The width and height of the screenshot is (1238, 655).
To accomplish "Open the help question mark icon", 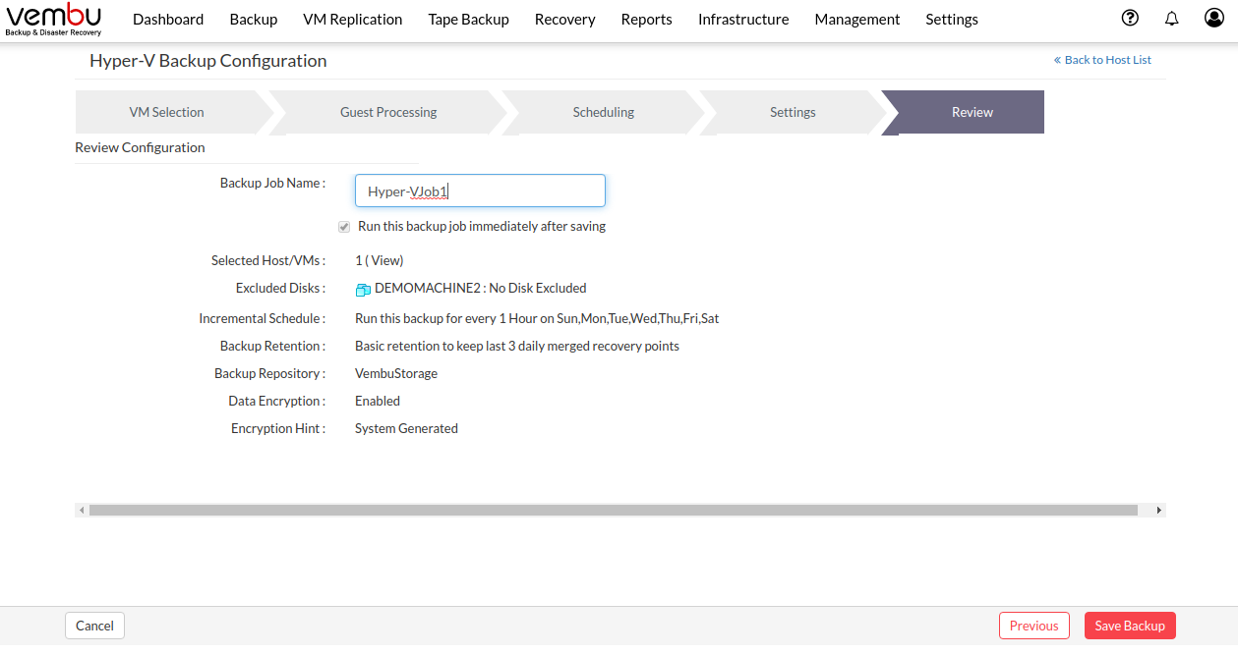I will pyautogui.click(x=1130, y=18).
